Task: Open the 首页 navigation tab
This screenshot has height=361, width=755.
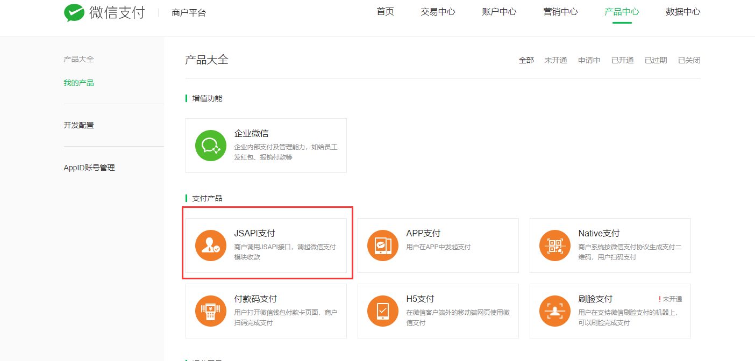Action: click(386, 12)
